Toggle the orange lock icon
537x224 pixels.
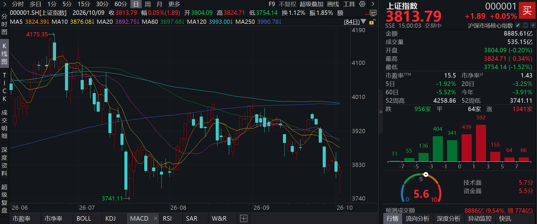click(372, 22)
